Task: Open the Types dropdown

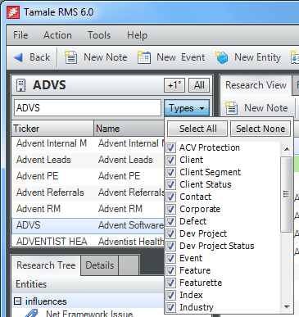Action: pyautogui.click(x=187, y=108)
